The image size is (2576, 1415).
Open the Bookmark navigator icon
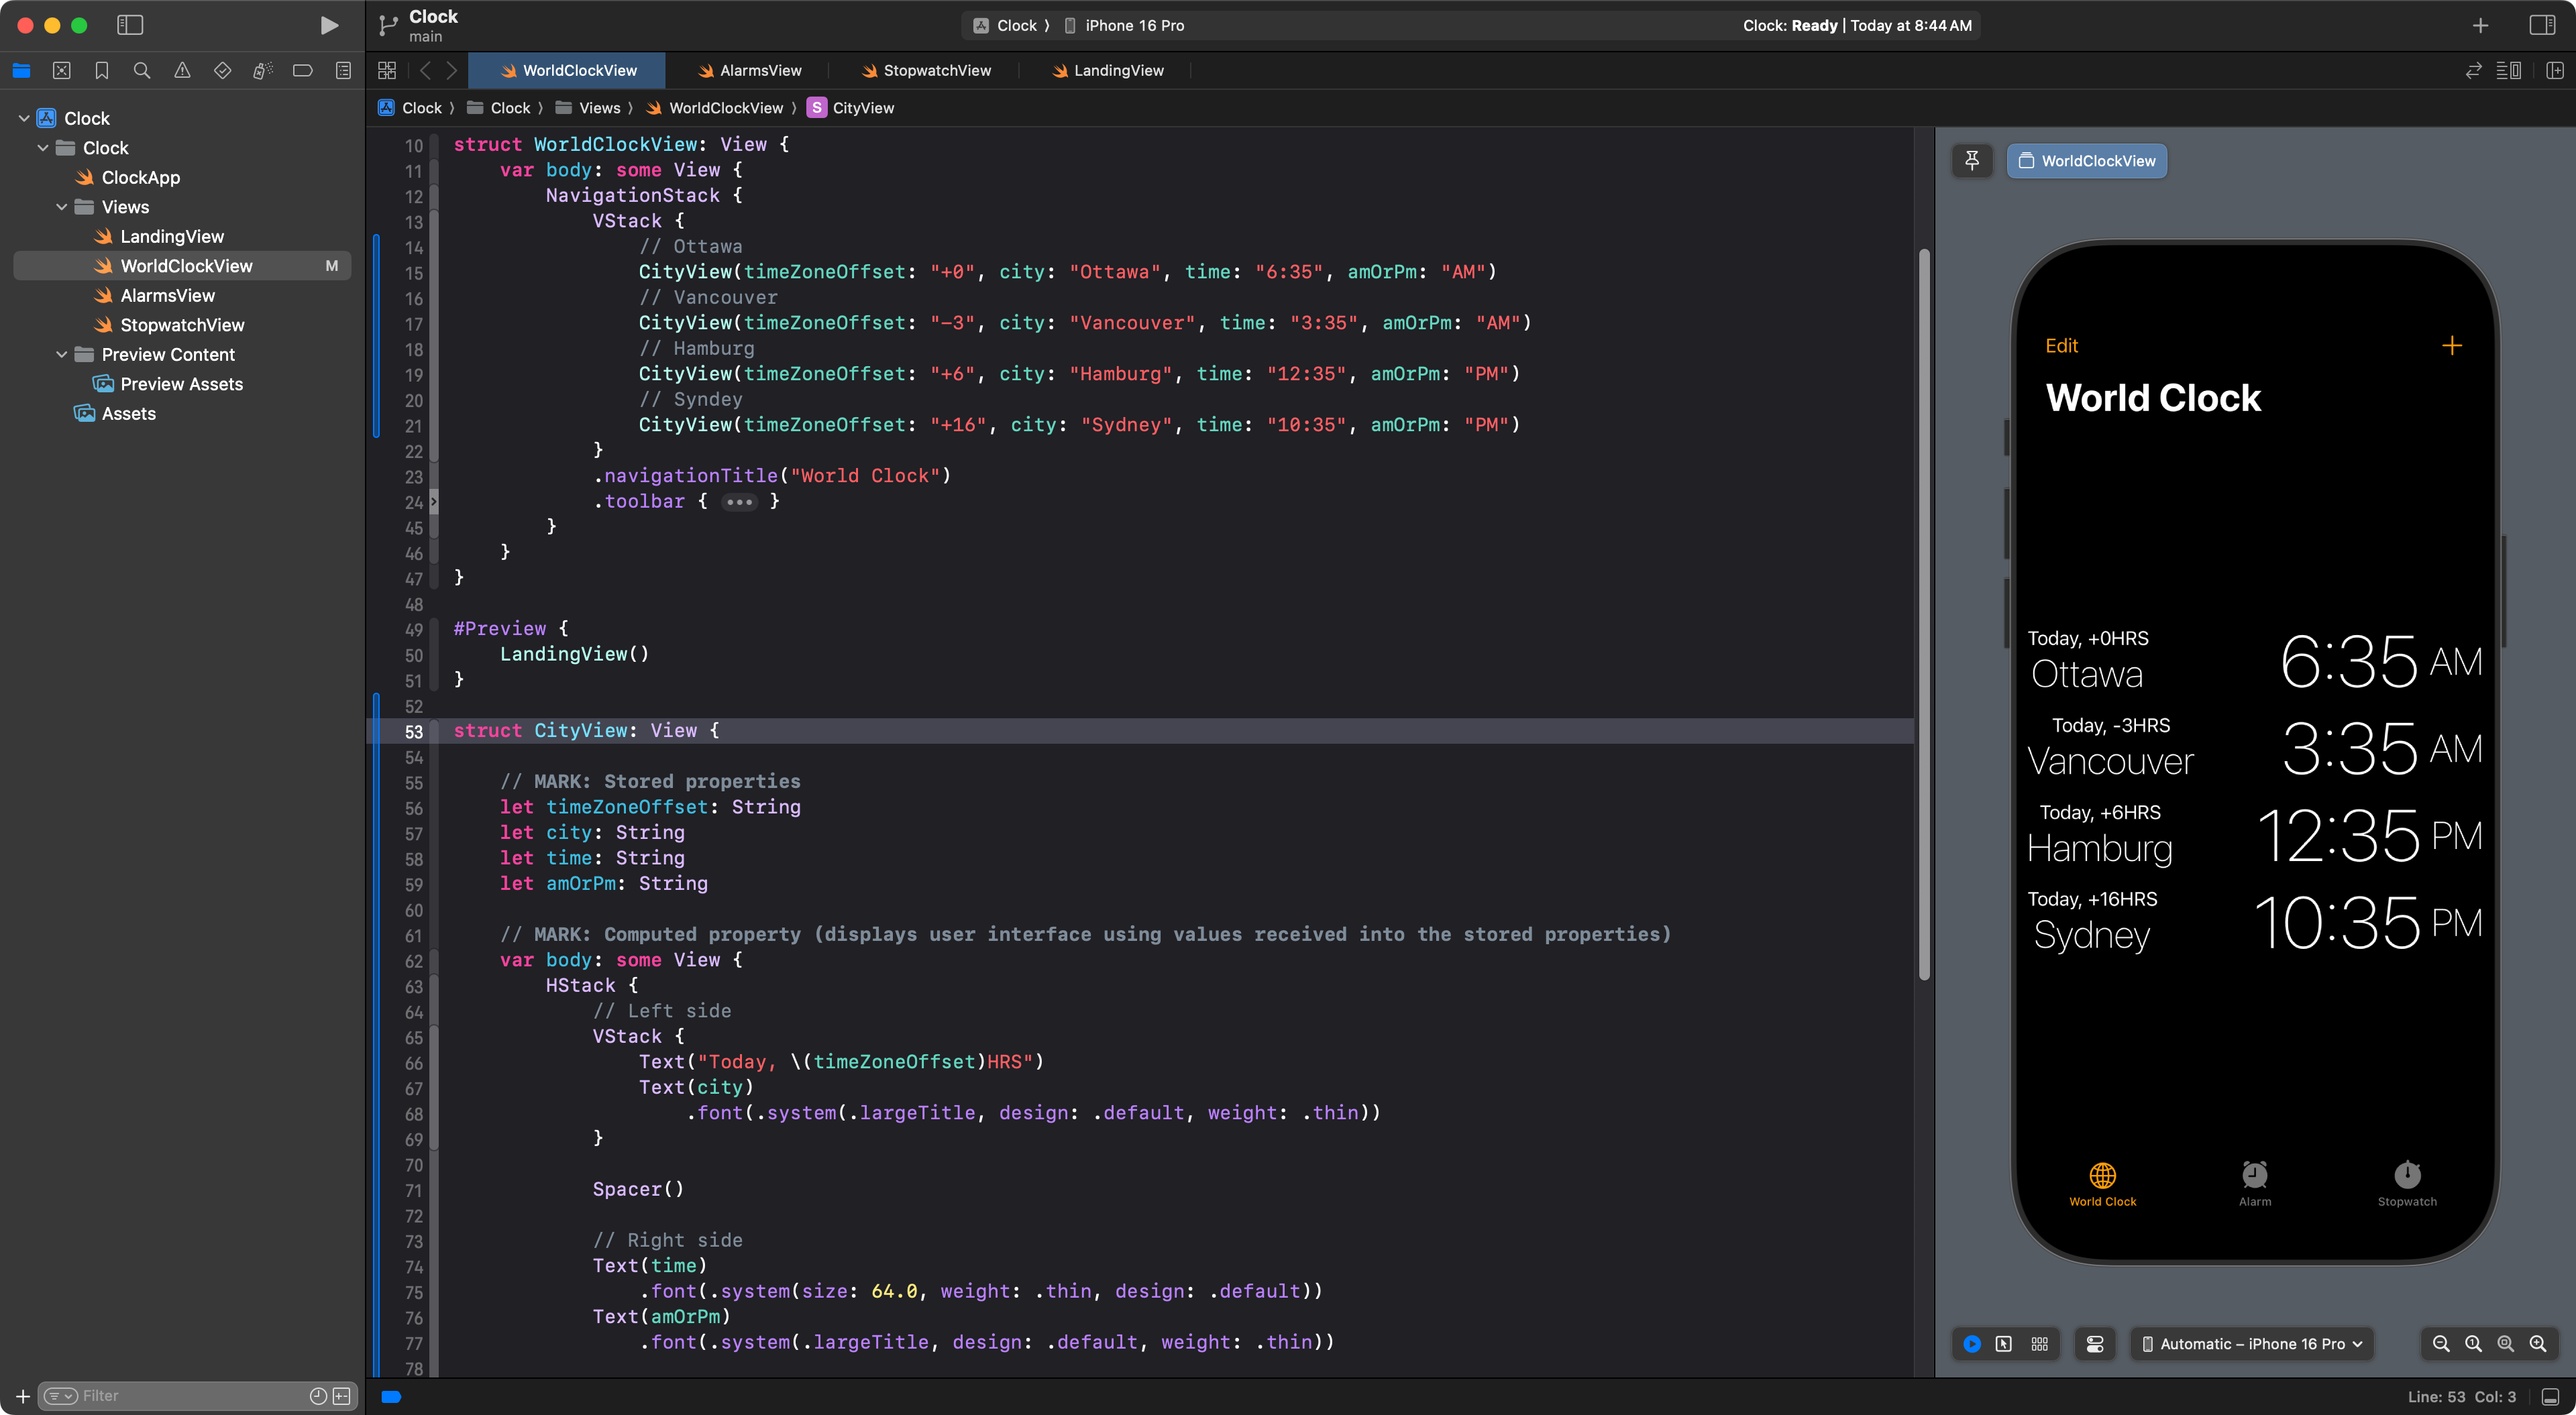pos(101,70)
